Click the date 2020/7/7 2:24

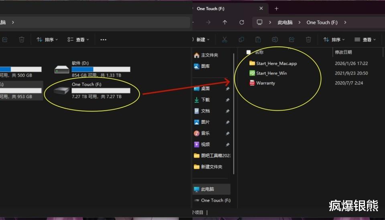(349, 83)
